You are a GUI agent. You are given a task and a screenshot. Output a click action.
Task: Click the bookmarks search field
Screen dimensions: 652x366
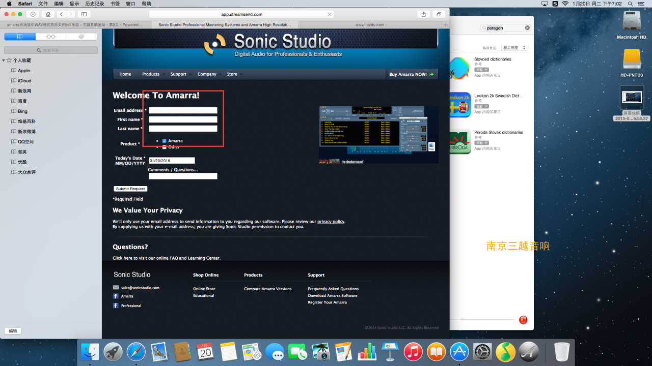coord(51,50)
